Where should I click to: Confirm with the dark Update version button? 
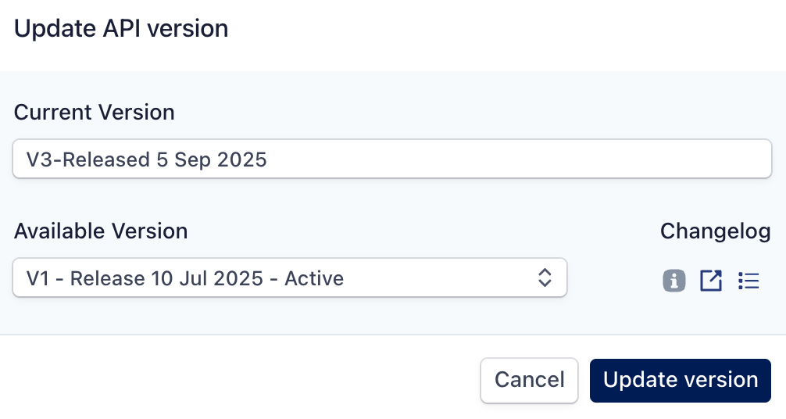pos(681,380)
